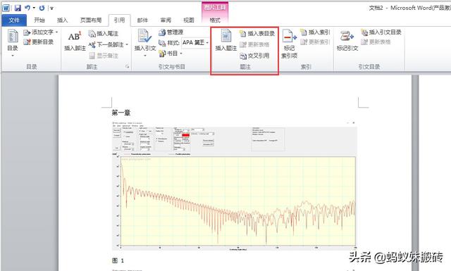Click the 交叉引用 button
The width and height of the screenshot is (451, 271).
tap(254, 56)
